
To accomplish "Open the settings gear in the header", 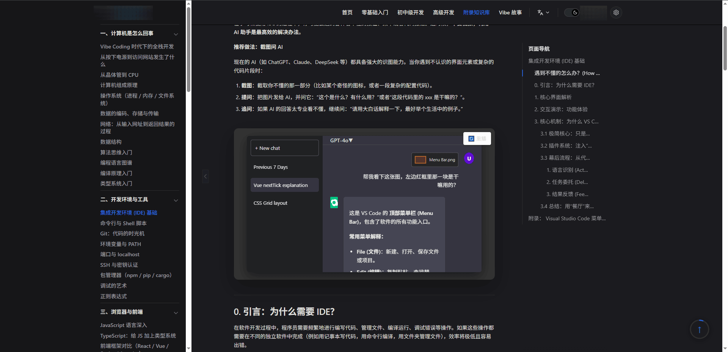I will pyautogui.click(x=616, y=12).
